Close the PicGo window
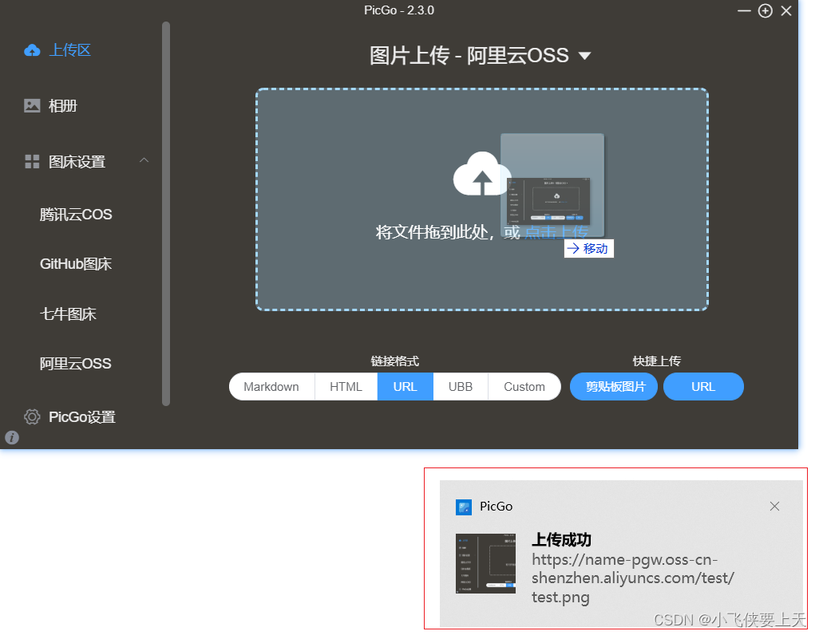The height and width of the screenshot is (635, 819). [x=786, y=11]
